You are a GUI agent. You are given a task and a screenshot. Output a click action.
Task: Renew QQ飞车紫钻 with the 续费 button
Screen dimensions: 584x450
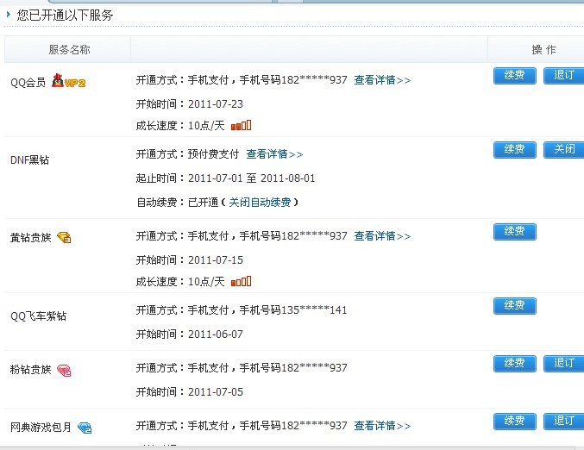[515, 305]
